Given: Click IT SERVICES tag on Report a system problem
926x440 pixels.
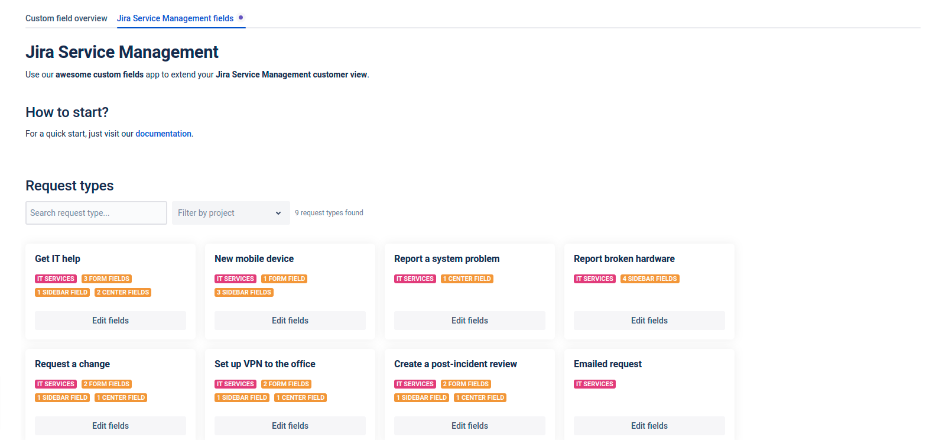Looking at the screenshot, I should click(415, 279).
